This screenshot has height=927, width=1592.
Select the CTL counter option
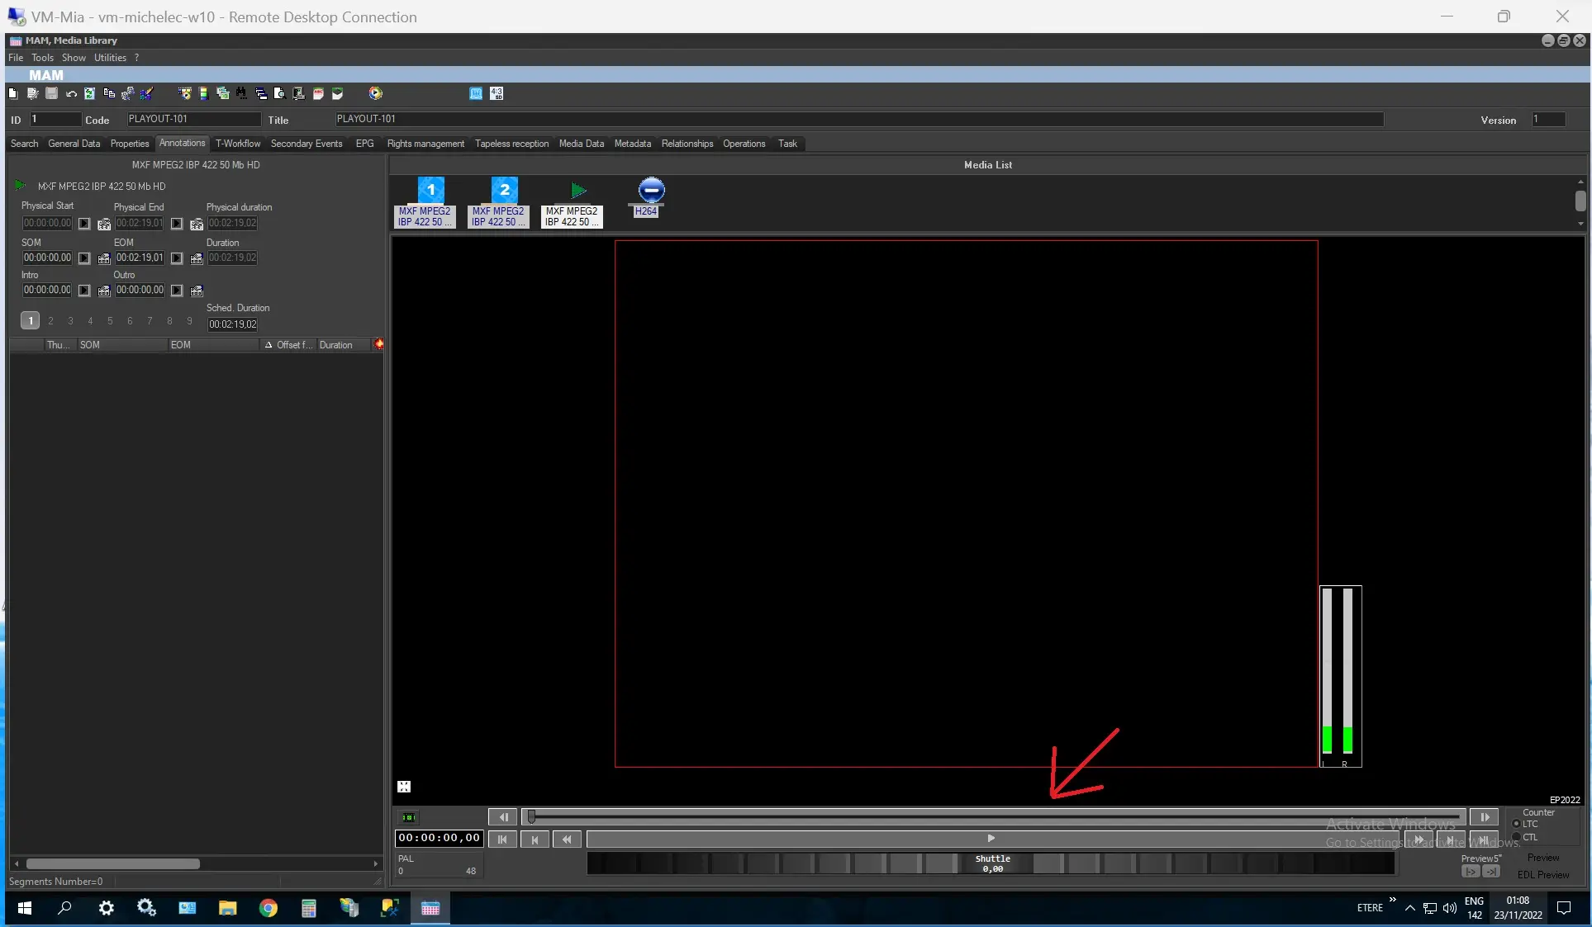pyautogui.click(x=1517, y=837)
